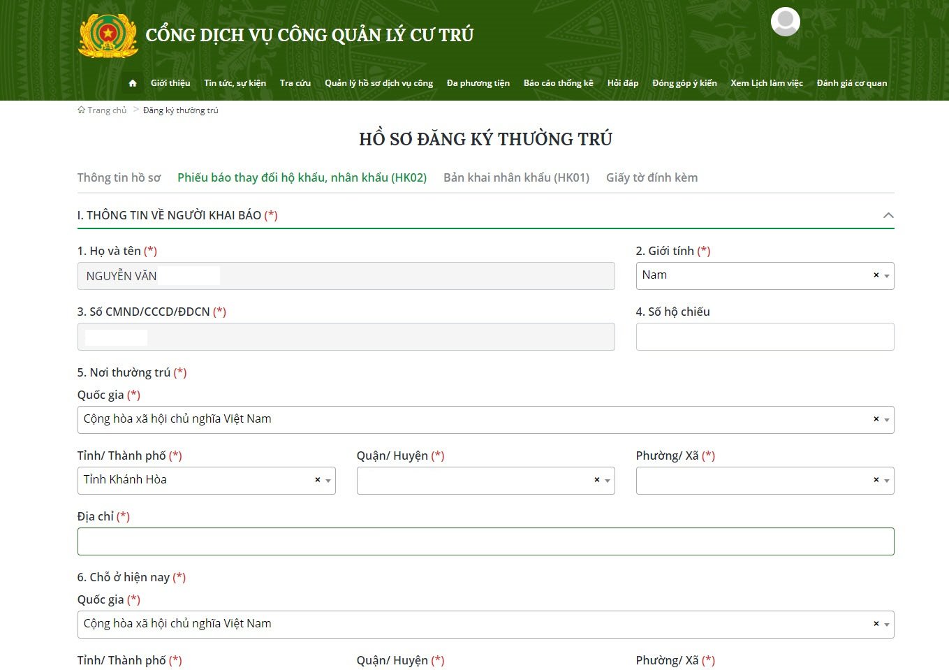949x670 pixels.
Task: Open the Giấy tờ đính kèm tab
Action: (652, 177)
